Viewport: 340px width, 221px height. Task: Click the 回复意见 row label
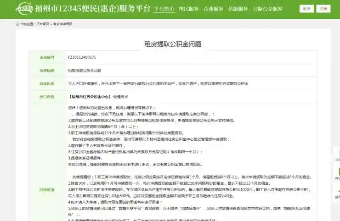46,189
